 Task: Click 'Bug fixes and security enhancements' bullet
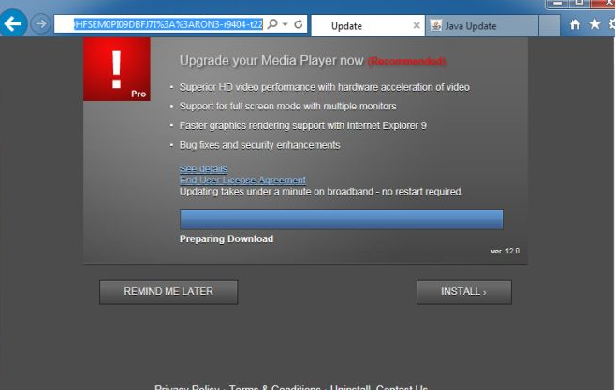pos(259,145)
